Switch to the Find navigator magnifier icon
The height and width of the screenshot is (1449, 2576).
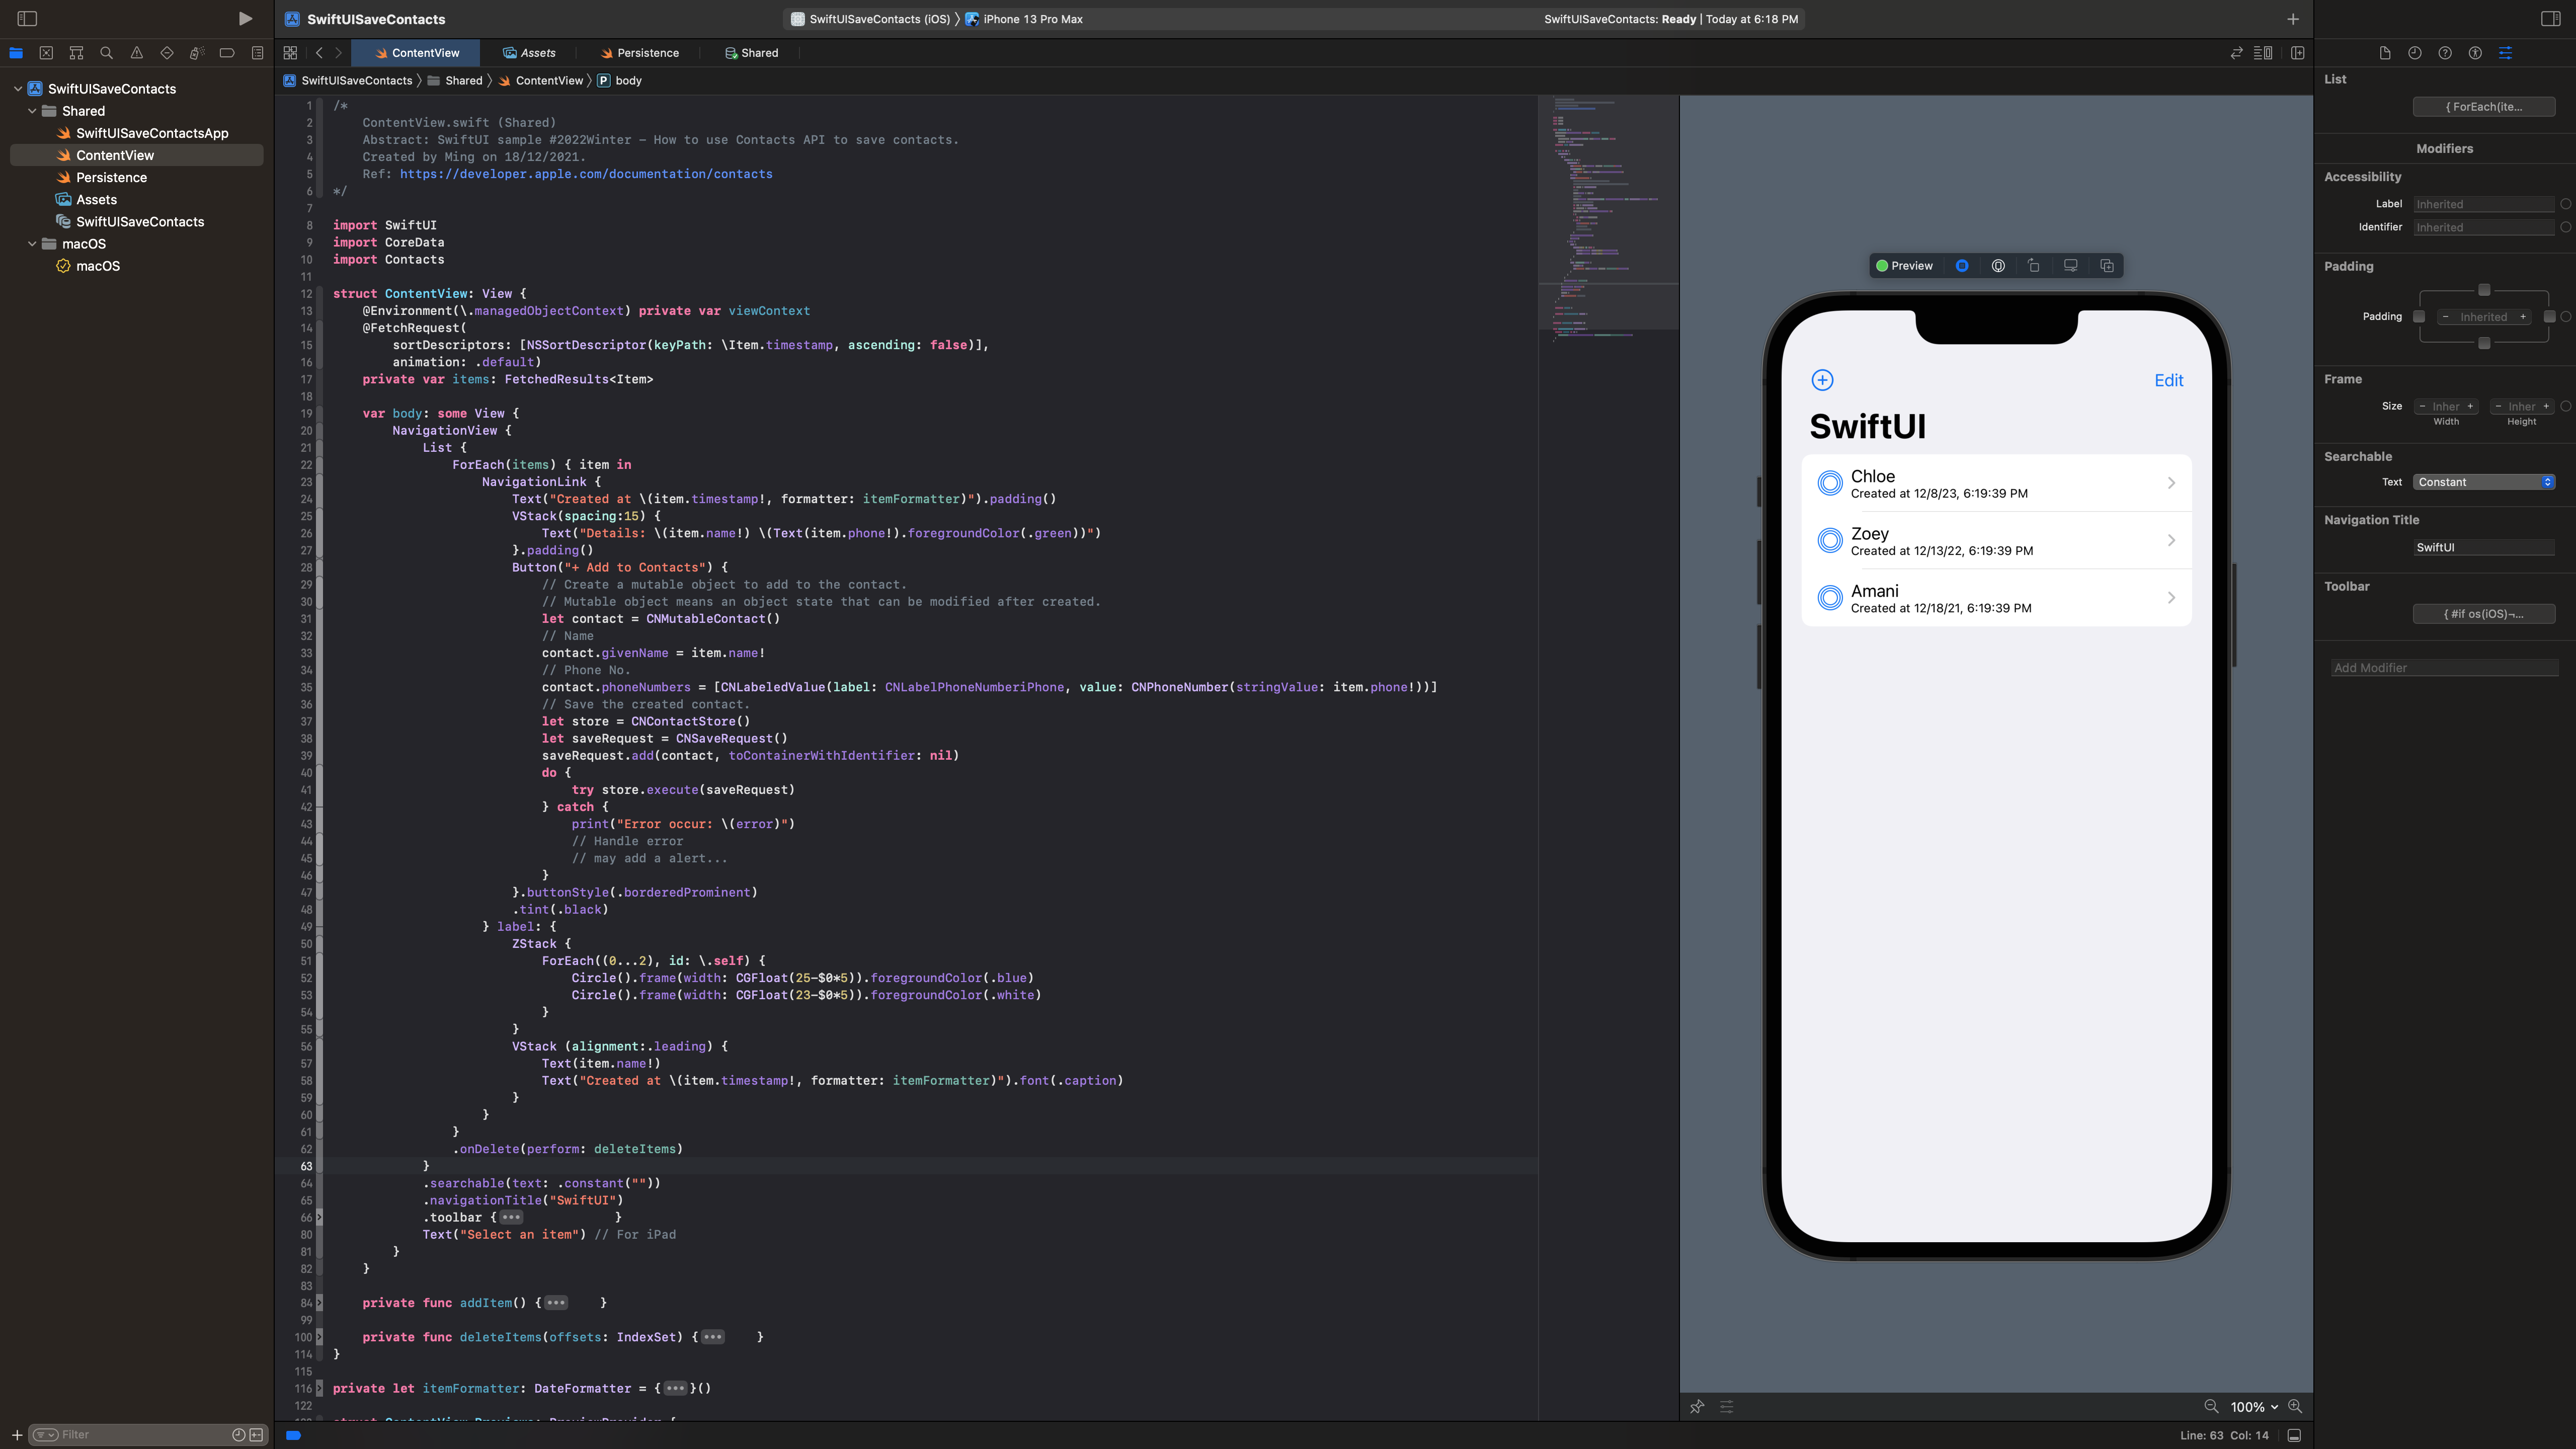click(106, 53)
